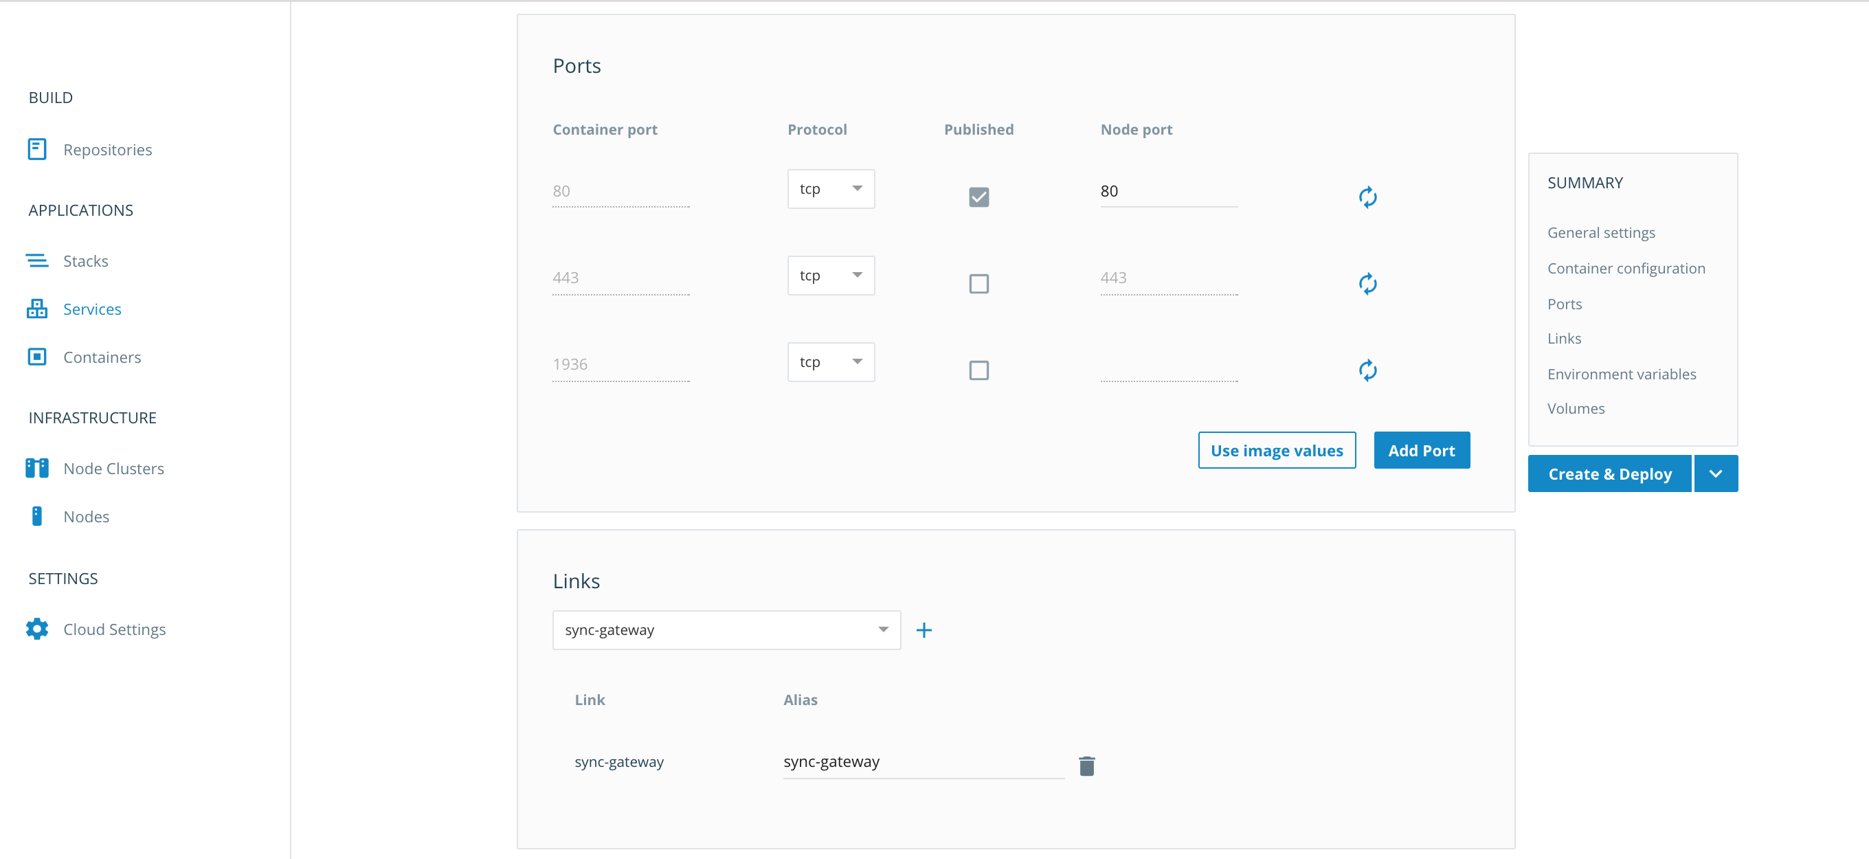The image size is (1869, 859).
Task: Expand Create & Deploy options arrow
Action: coord(1715,473)
